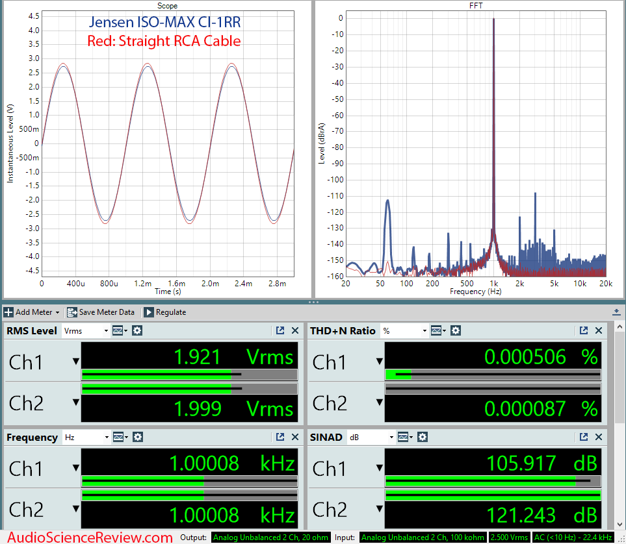Image resolution: width=626 pixels, height=544 pixels.
Task: Expand Frequency Ch2 channel arrow
Action: (76, 508)
